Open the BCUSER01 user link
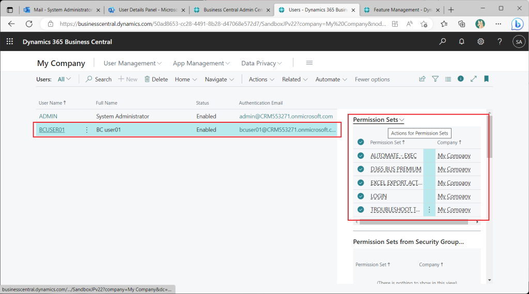Screen dimensions: 529x294 coord(52,129)
